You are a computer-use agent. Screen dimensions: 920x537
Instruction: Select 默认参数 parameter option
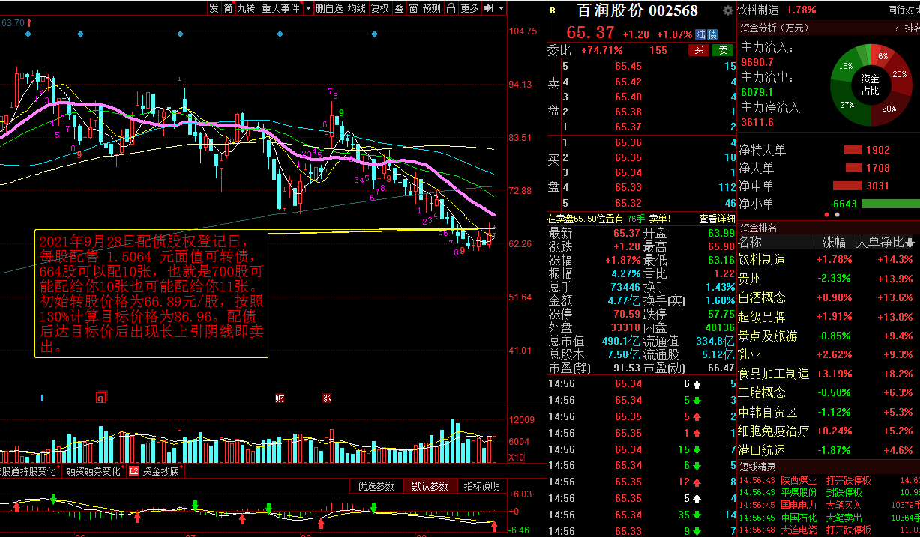[x=430, y=486]
